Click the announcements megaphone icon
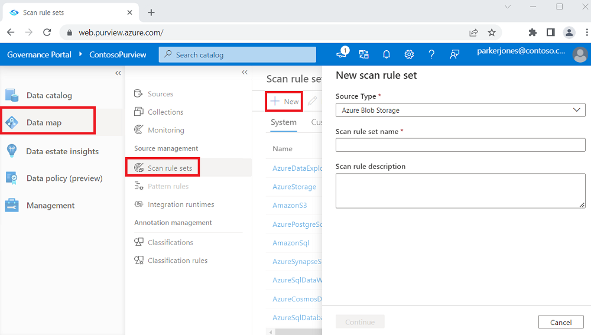 pyautogui.click(x=342, y=53)
